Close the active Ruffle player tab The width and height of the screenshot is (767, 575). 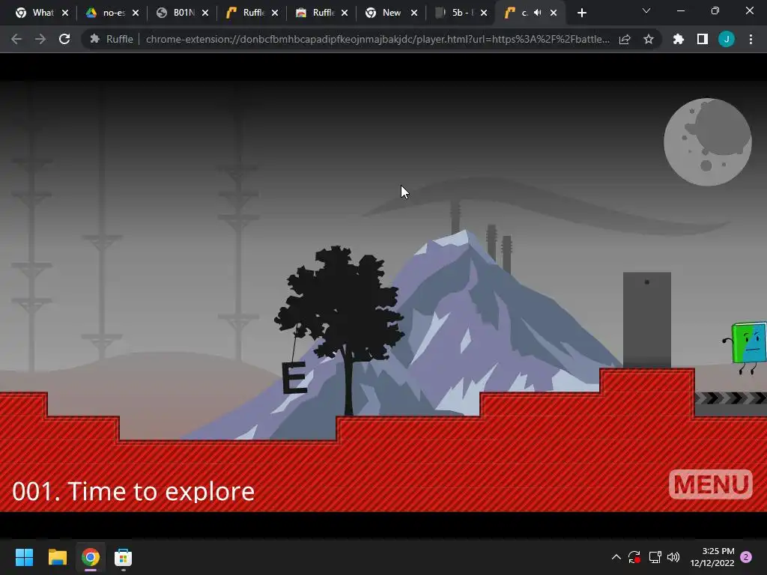(554, 13)
